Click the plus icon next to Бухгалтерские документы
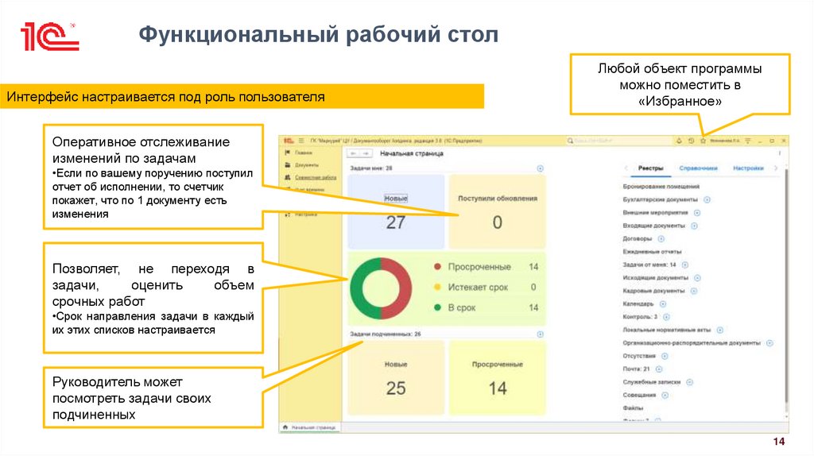The height and width of the screenshot is (456, 814). click(x=707, y=199)
